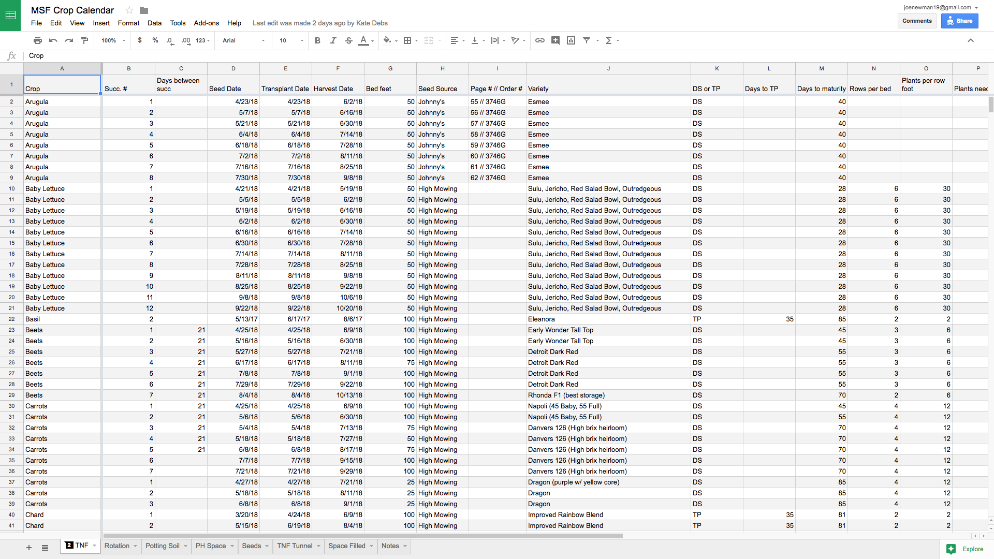The image size is (994, 559).
Task: Select the Basil cell
Action: tap(62, 319)
